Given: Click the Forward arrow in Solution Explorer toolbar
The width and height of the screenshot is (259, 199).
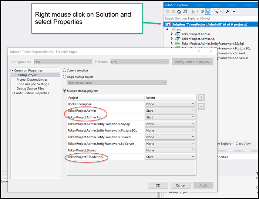Looking at the screenshot, I should click(x=173, y=12).
